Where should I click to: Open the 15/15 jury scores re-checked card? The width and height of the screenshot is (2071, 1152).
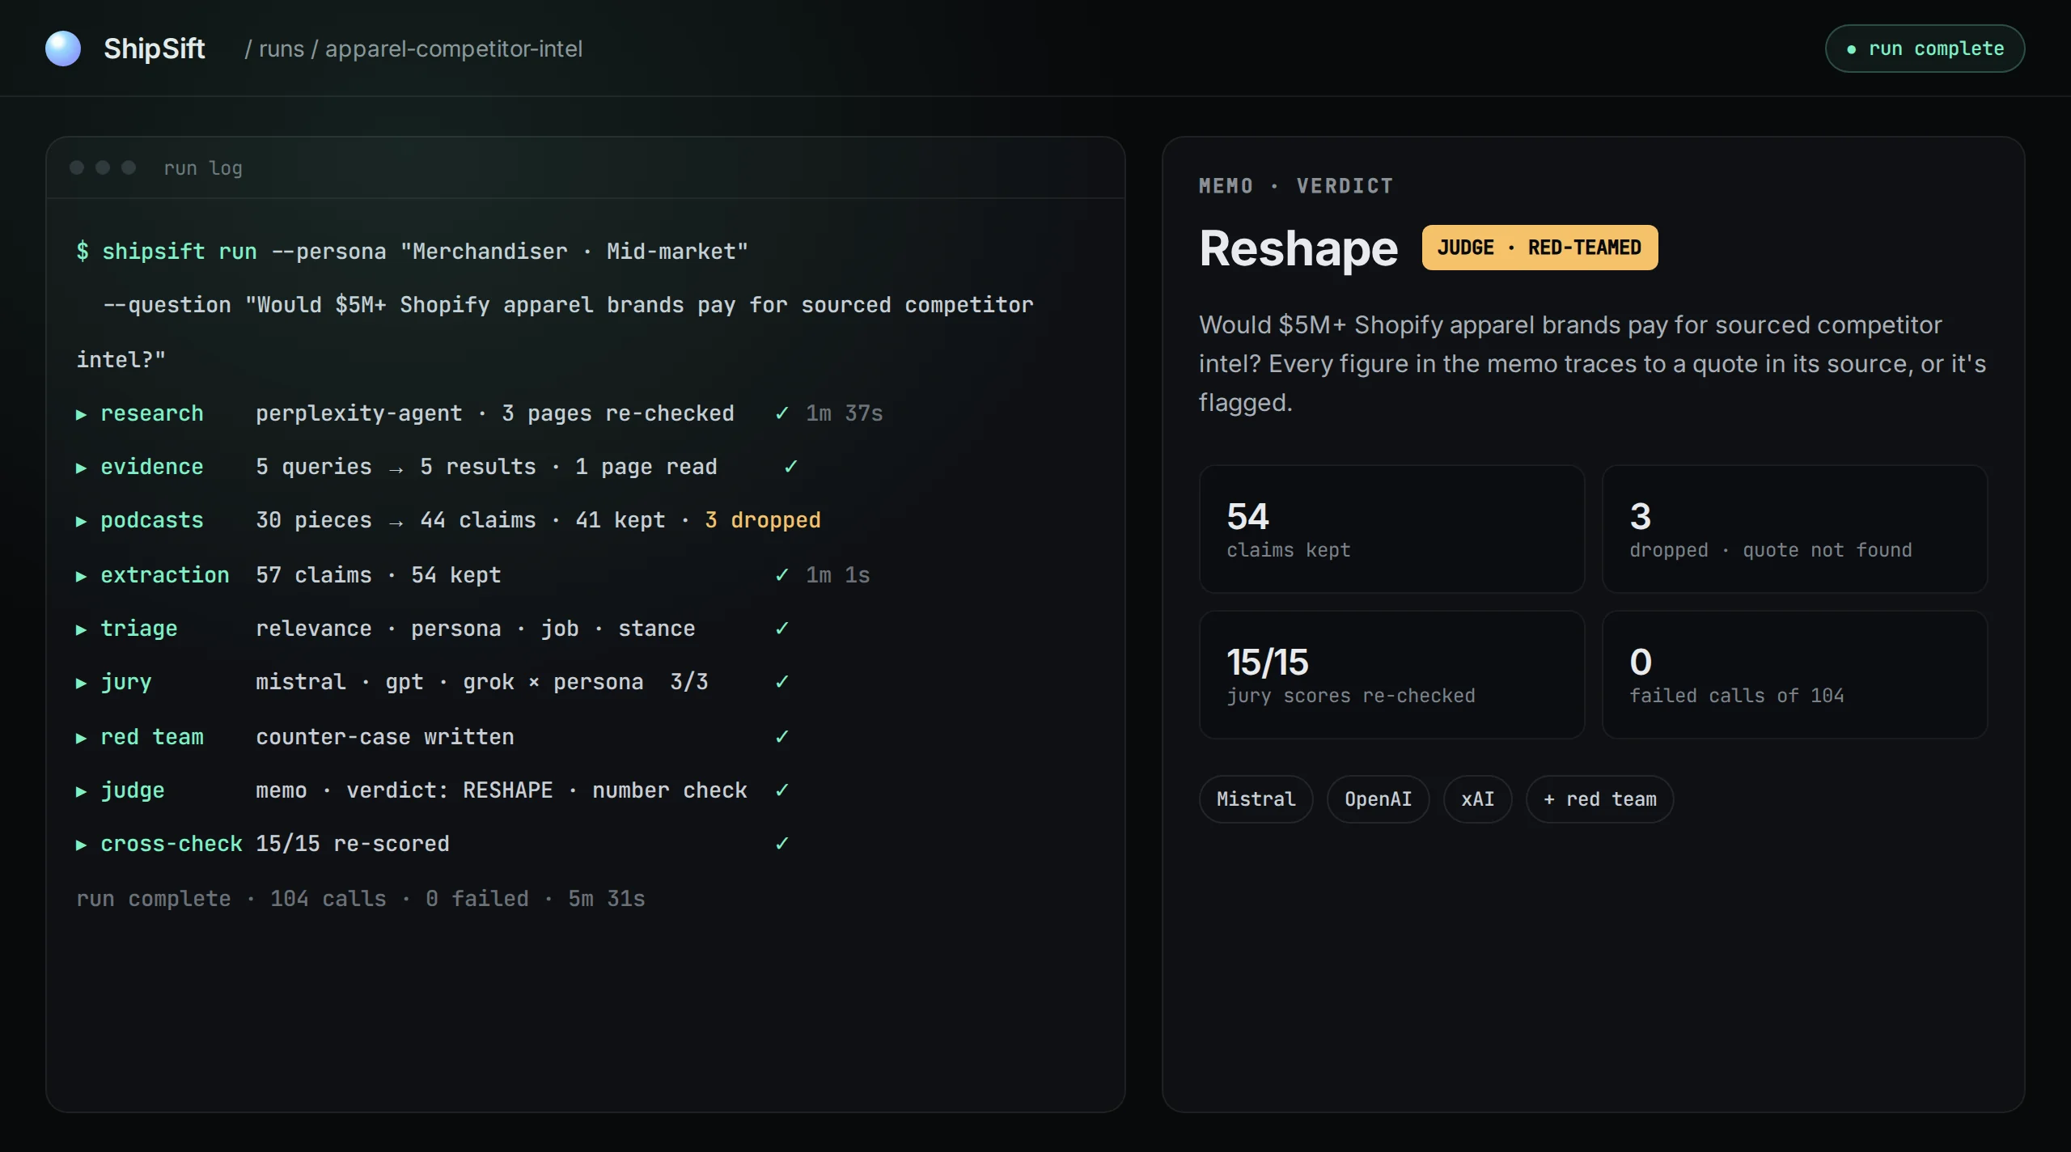(x=1391, y=675)
